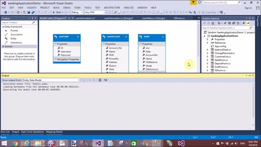Click the Quick Launch search box
Screen dimensions: 261x147
click(222, 2)
